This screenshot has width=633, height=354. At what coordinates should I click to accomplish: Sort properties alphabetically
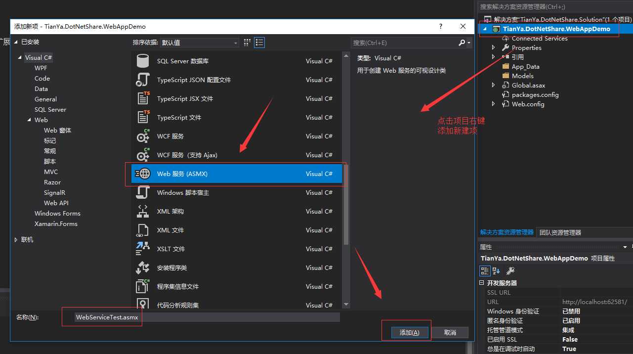(496, 271)
